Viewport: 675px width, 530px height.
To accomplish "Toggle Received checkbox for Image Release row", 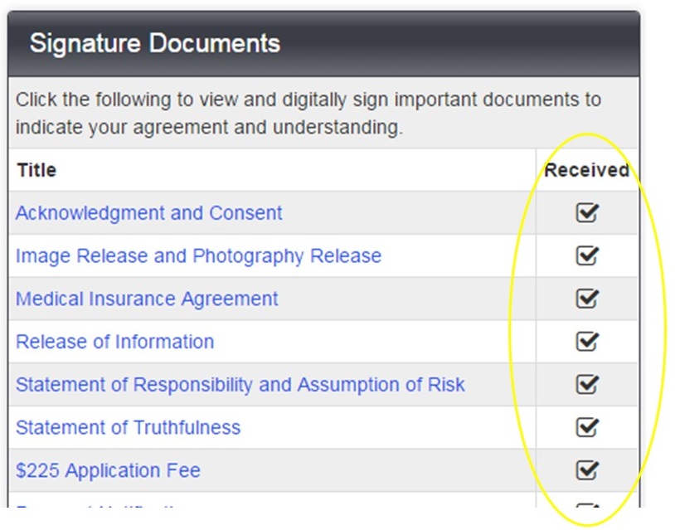I will 587,256.
